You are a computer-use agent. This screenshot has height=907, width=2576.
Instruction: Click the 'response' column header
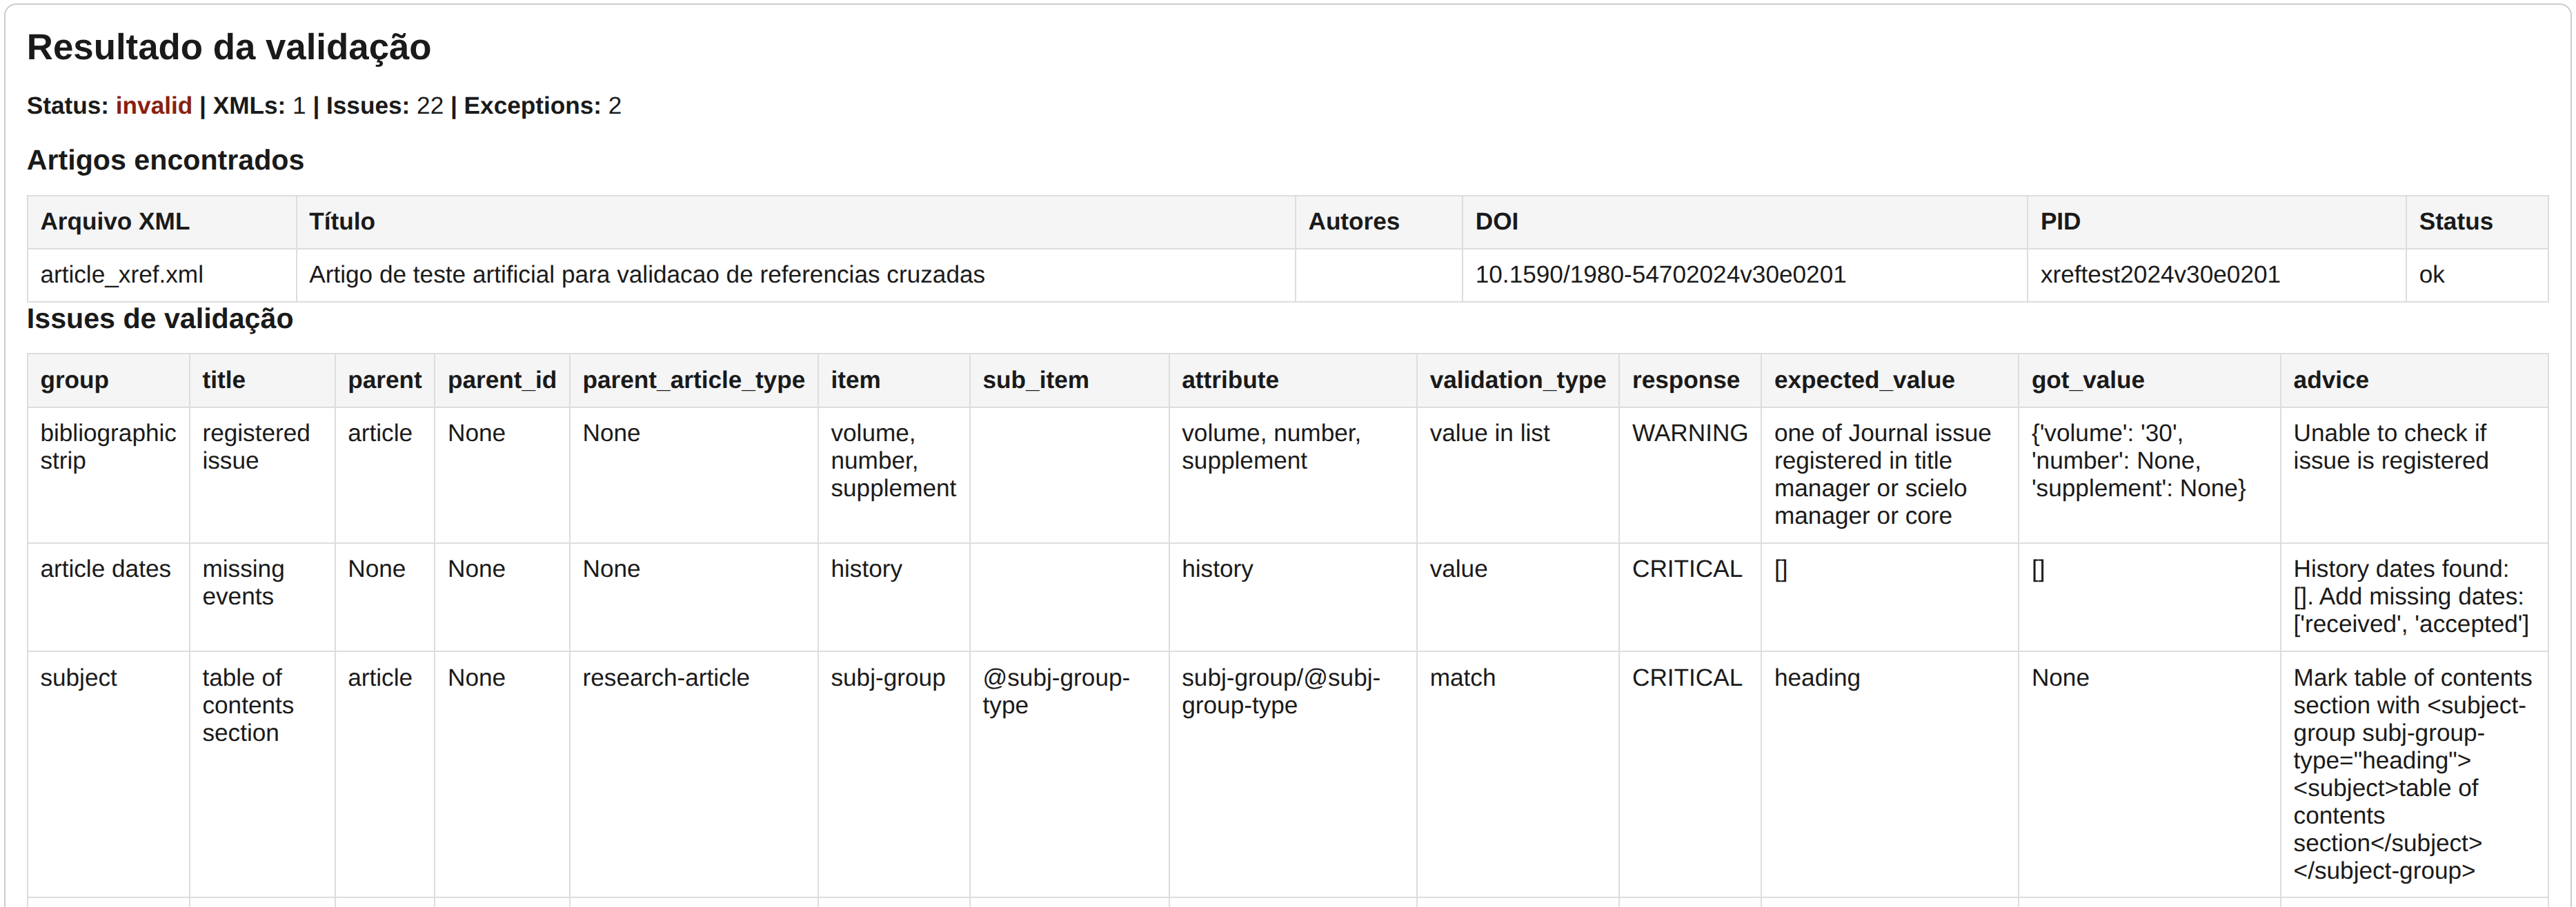[1690, 380]
